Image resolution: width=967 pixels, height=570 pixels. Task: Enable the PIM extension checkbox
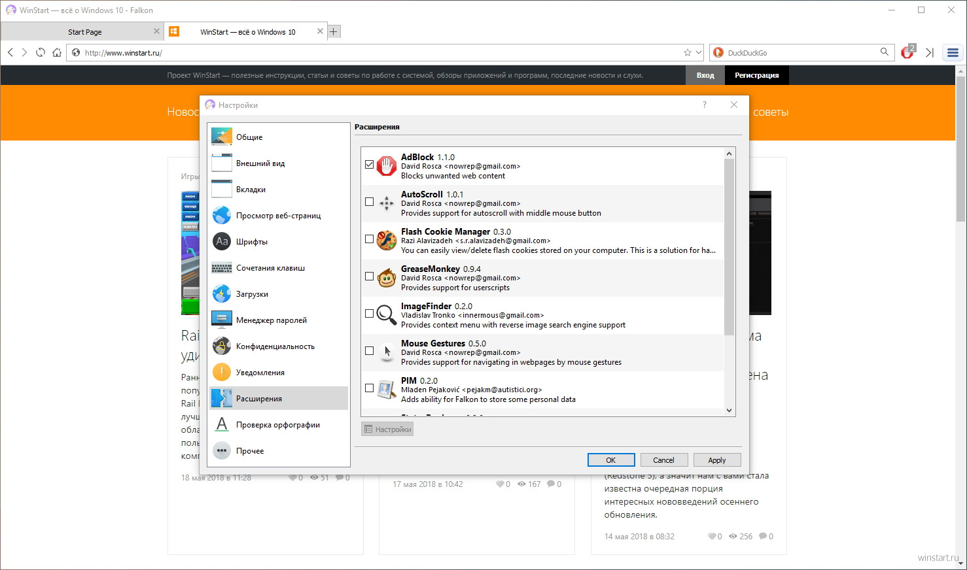pyautogui.click(x=369, y=388)
